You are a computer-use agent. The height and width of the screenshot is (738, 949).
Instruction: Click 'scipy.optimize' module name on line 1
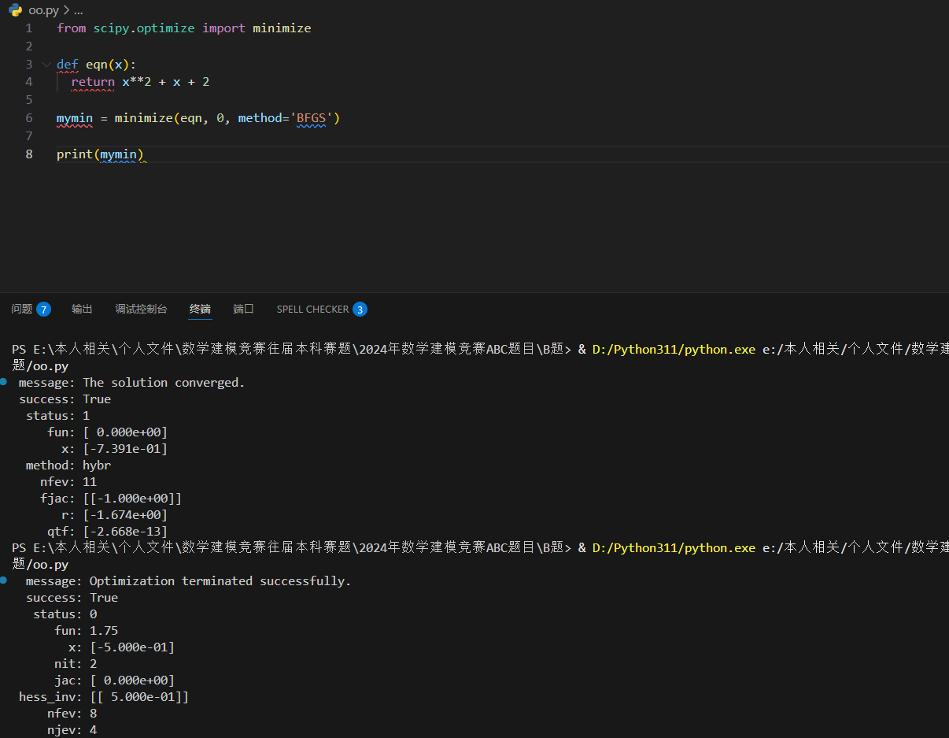pos(144,28)
